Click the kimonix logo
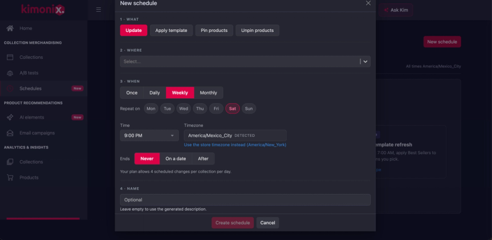The image size is (492, 240). pos(43,9)
